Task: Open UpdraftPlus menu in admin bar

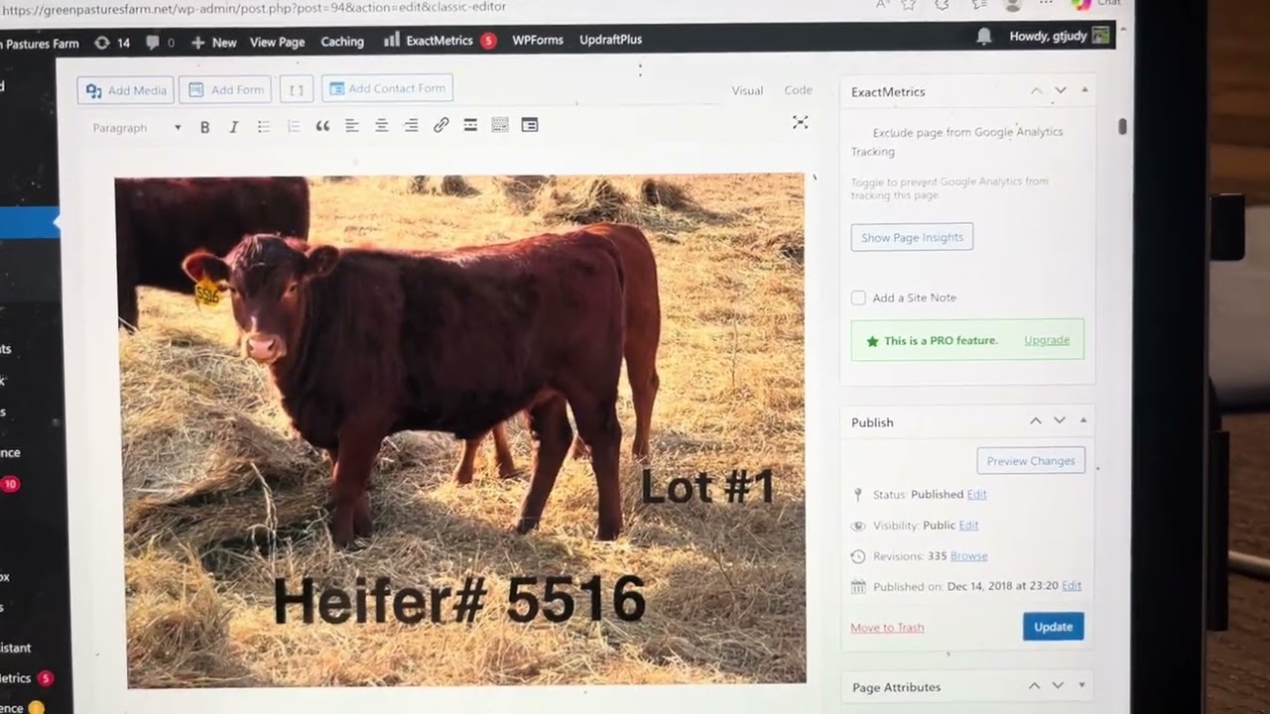Action: point(610,40)
